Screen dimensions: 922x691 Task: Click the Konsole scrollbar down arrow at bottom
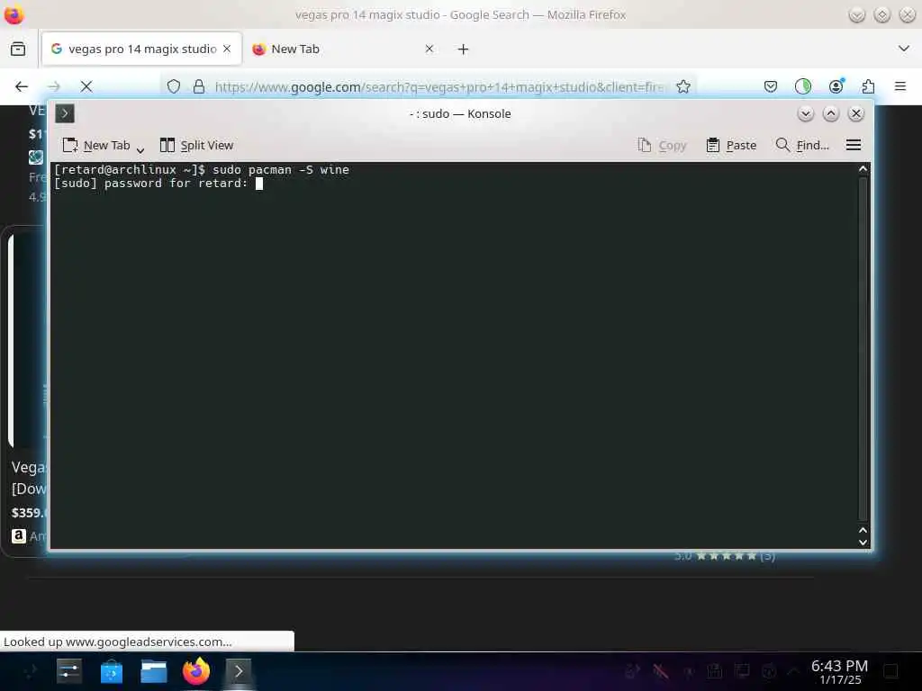(x=863, y=543)
